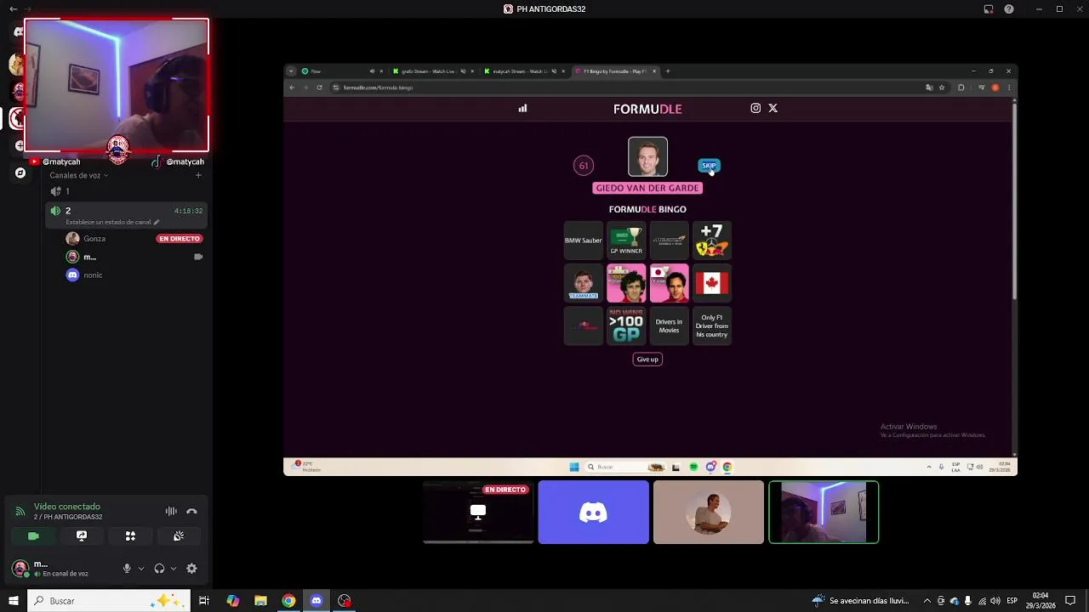Open microphone input options dropdown
The width and height of the screenshot is (1089, 612).
tap(141, 569)
